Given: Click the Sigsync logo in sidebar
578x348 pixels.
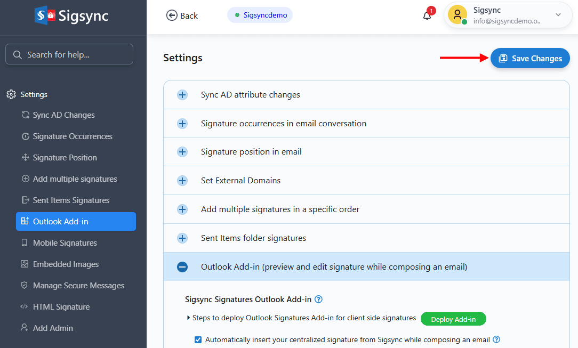Looking at the screenshot, I should point(71,15).
